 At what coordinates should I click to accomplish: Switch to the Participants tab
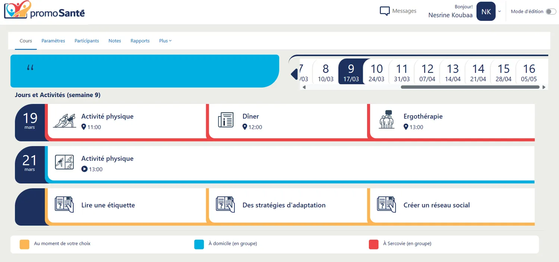[x=86, y=41]
